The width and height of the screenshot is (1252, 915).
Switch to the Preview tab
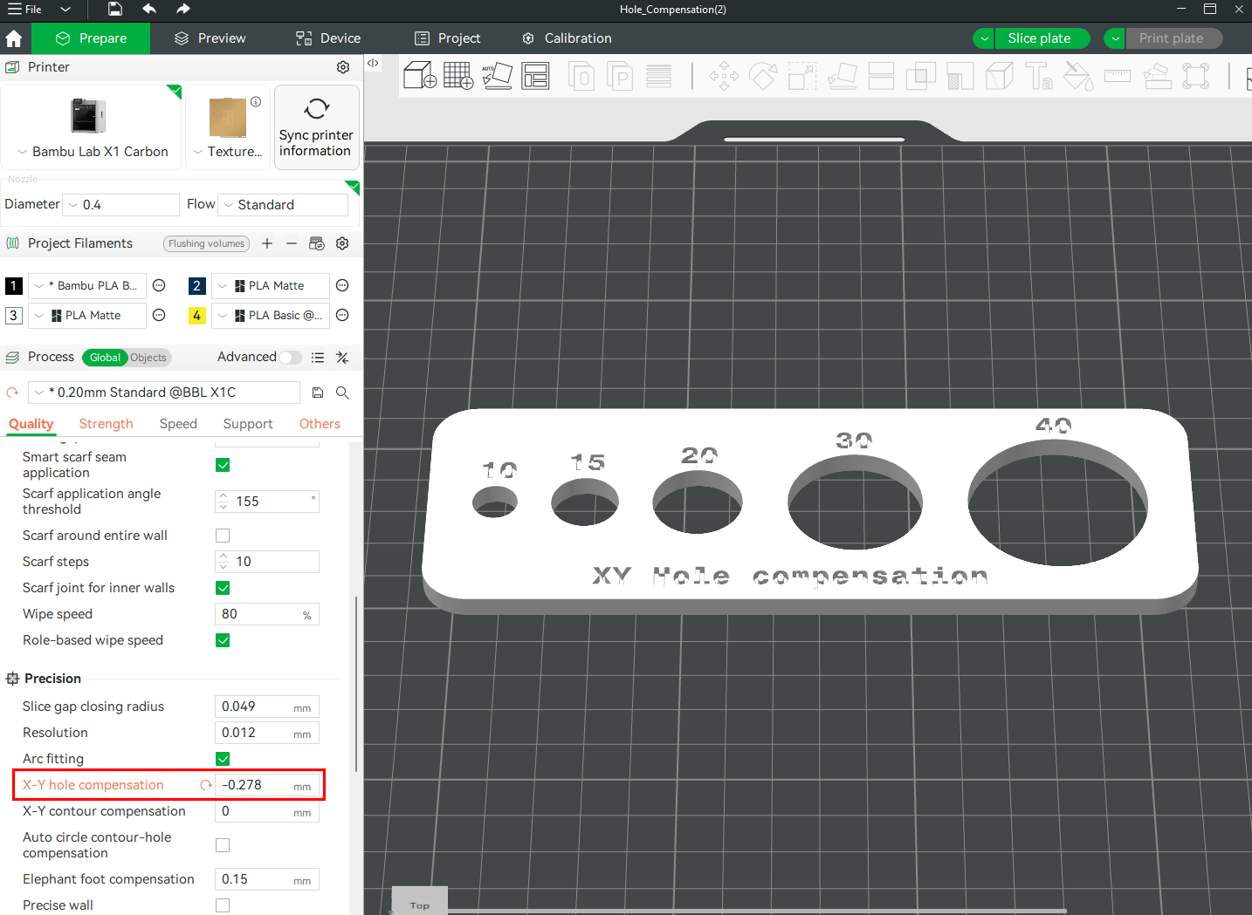pos(210,38)
